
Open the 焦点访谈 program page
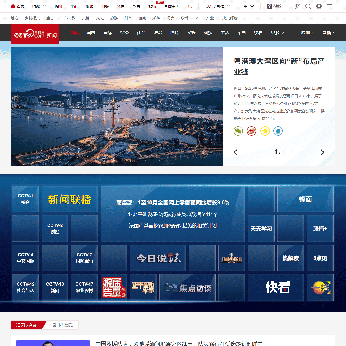(x=187, y=287)
